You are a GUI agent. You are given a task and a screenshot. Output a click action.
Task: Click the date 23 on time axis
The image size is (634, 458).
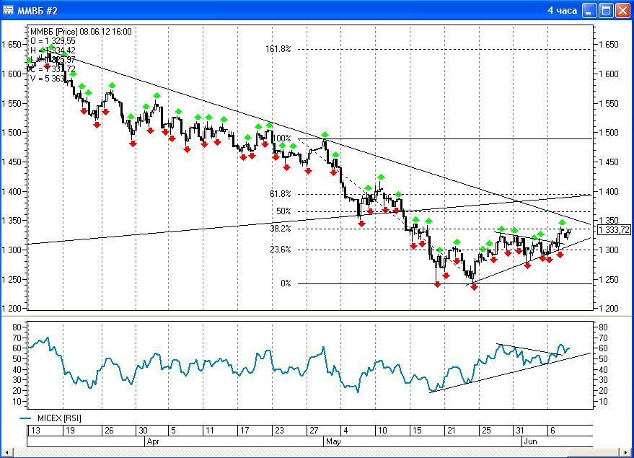279,431
